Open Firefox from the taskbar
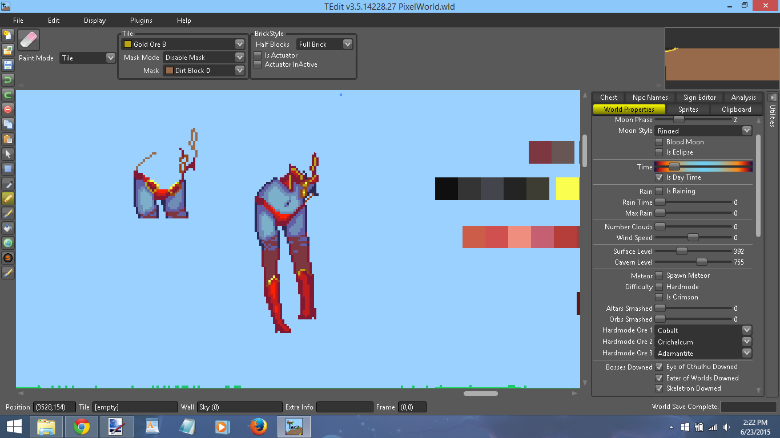This screenshot has height=438, width=780. pos(259,427)
